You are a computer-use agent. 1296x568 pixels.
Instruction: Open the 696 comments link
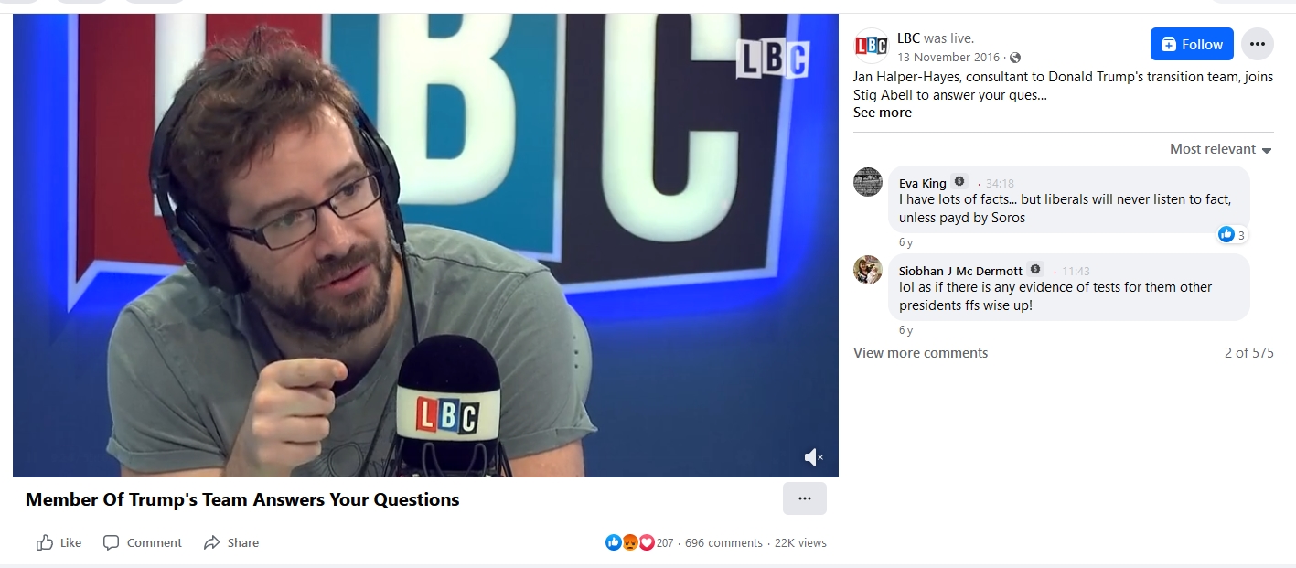pos(723,542)
